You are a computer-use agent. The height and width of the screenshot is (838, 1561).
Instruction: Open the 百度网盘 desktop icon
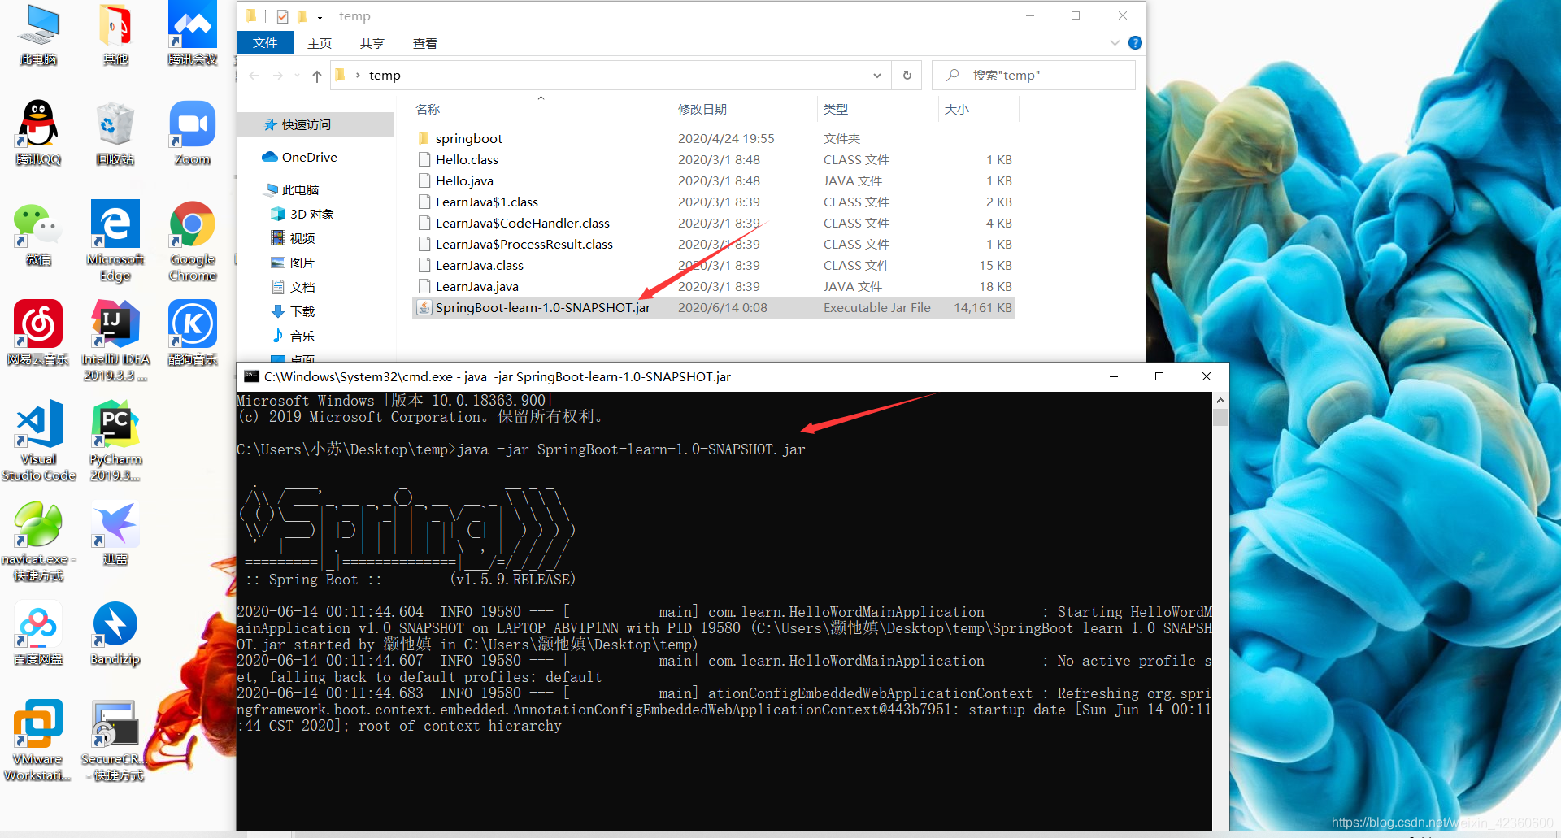coord(38,633)
